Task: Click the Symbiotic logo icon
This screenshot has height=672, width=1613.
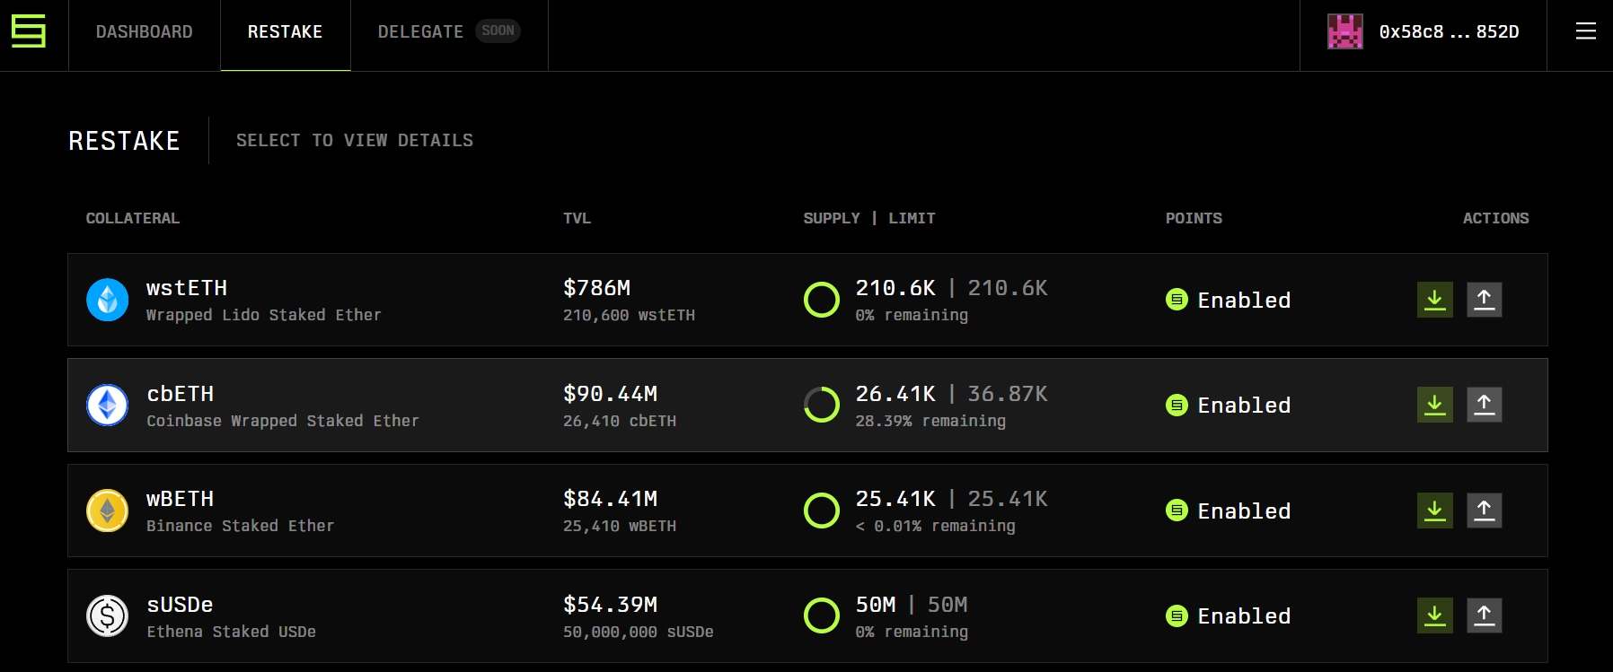Action: 29,31
